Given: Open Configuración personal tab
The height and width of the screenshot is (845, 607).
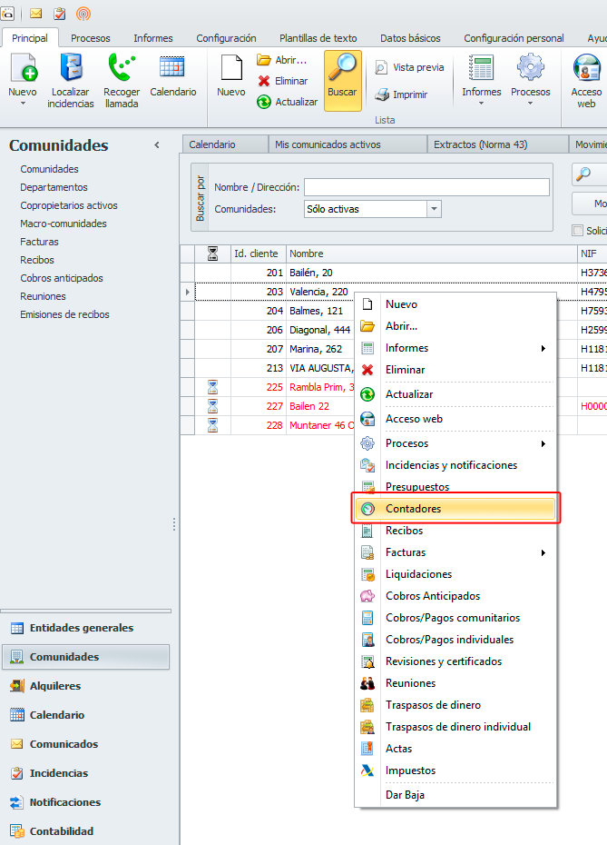Looking at the screenshot, I should [514, 38].
